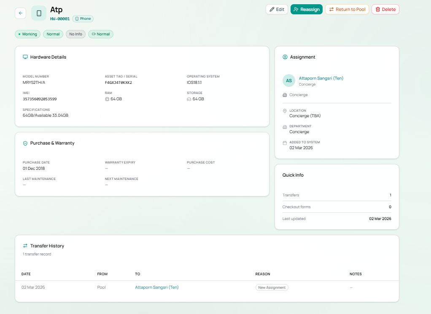Select specifications 64GB/Available 33.04GB

pos(46,115)
